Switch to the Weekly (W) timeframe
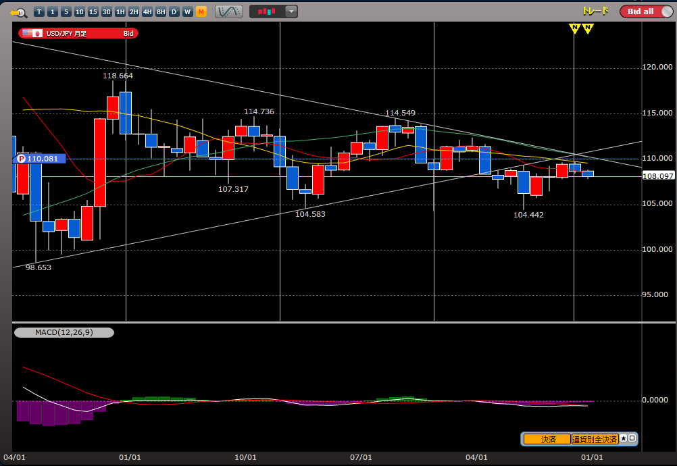 tap(187, 11)
